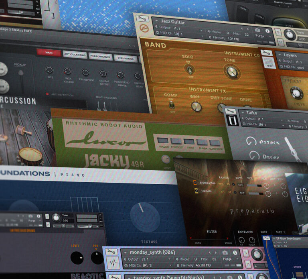The height and width of the screenshot is (279, 308).
Task: Click the Tune knob in monday_synth header
Action: (x=257, y=255)
